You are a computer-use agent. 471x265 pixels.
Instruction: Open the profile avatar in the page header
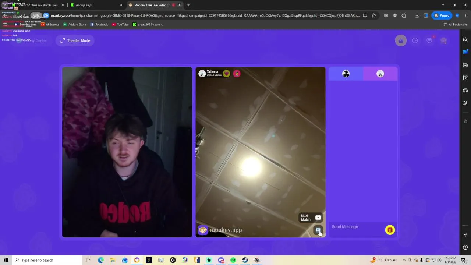(x=444, y=40)
